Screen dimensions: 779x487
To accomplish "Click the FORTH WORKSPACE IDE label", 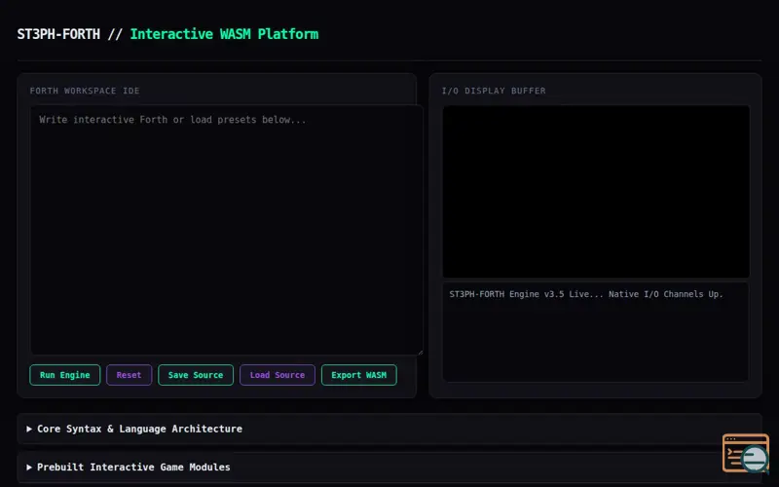I will (85, 91).
